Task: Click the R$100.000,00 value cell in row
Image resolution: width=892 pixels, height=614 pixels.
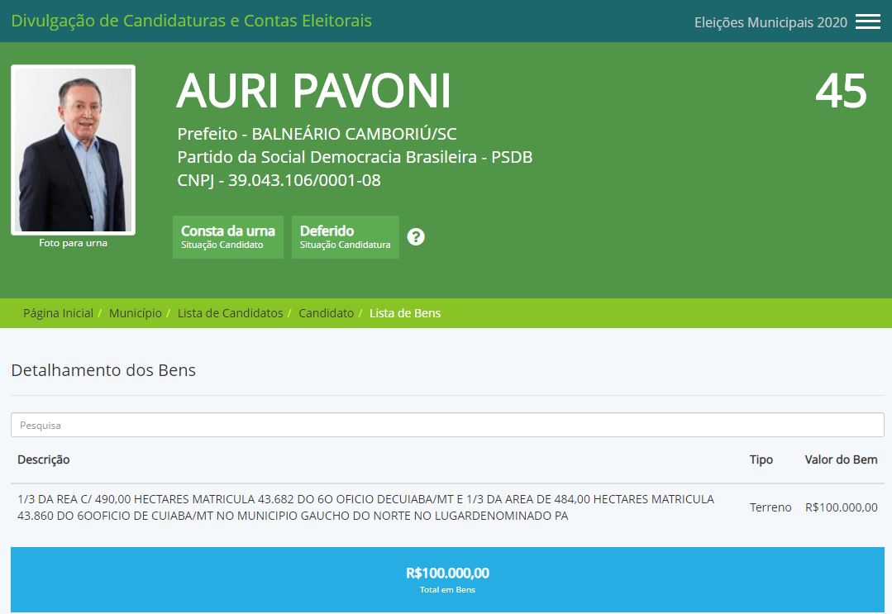Action: click(841, 507)
